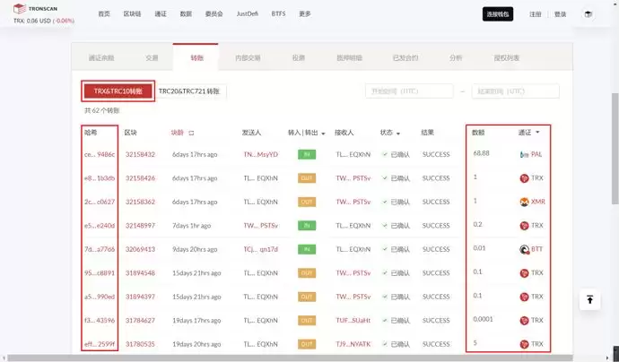The height and width of the screenshot is (362, 619).
Task: Click the OUT badge for block 31784627
Action: (x=307, y=320)
